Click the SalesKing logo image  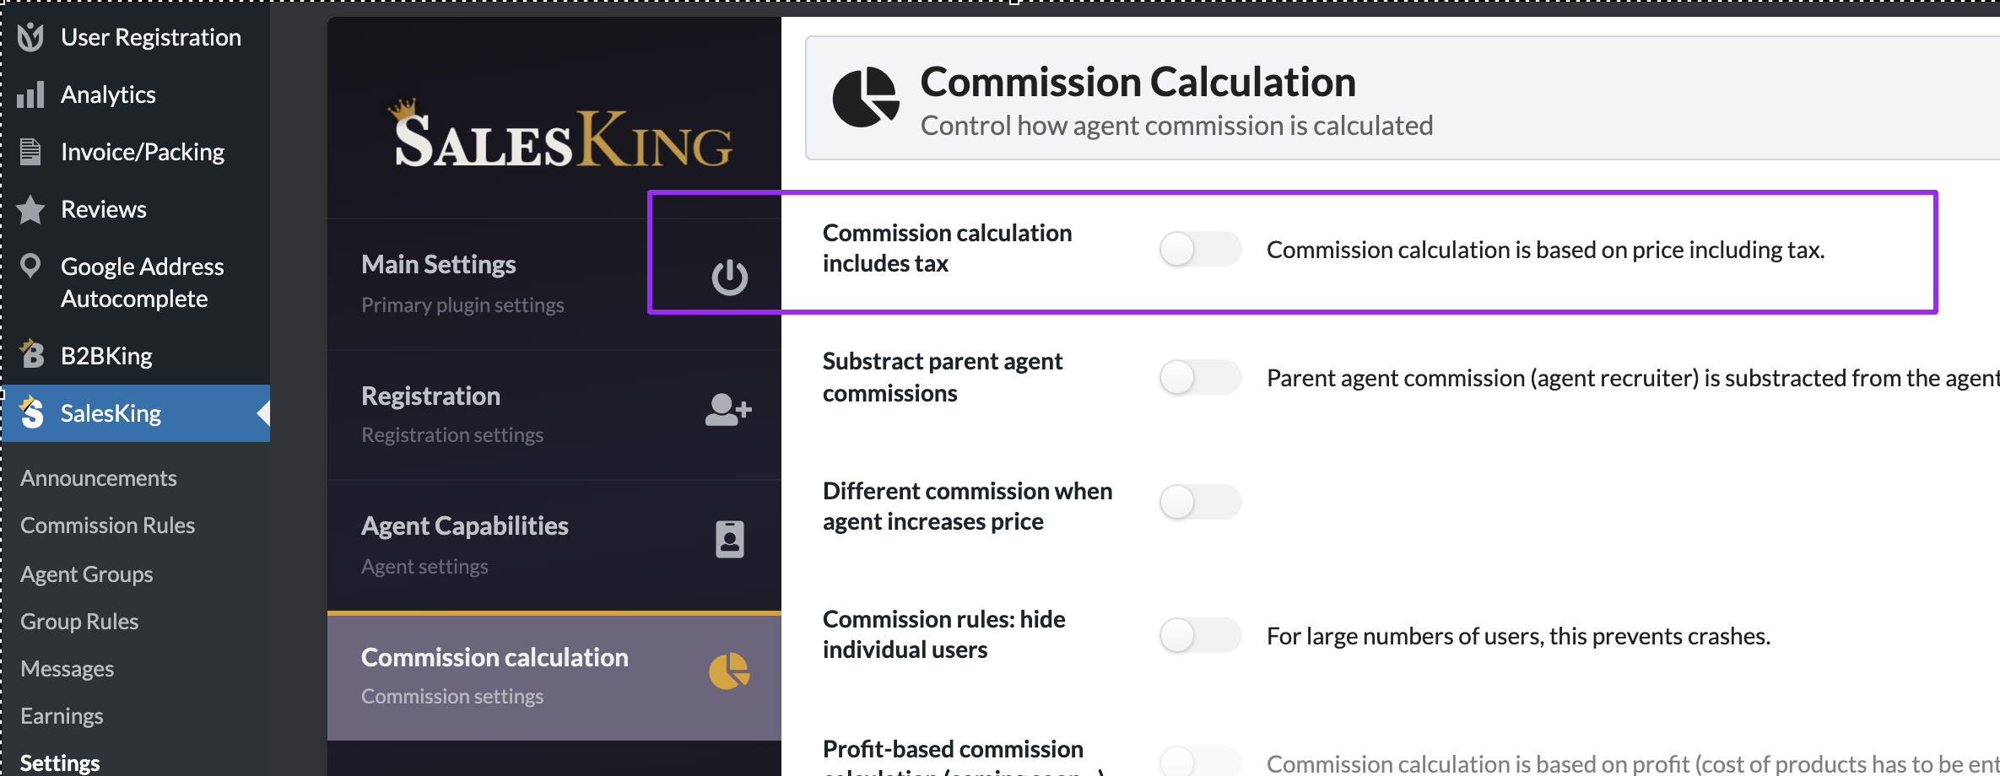tap(560, 135)
